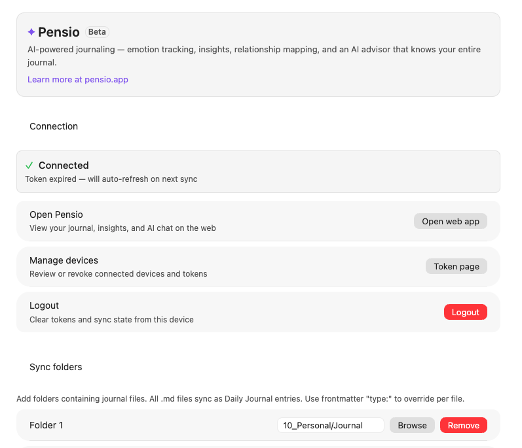The width and height of the screenshot is (522, 448).
Task: Click 'View your journal, insights' description
Action: pos(122,228)
